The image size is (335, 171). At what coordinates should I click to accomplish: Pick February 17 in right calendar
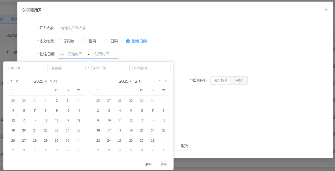109,131
